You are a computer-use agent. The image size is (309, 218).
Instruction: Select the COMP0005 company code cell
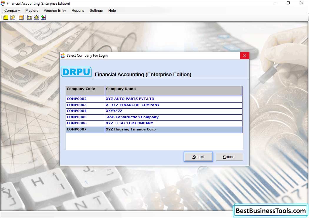85,117
